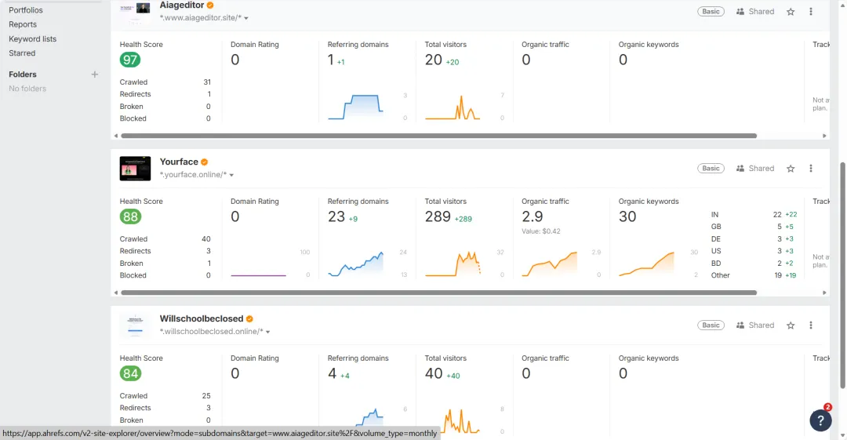The height and width of the screenshot is (440, 847).
Task: Click the Aiageditor verified badge
Action: pyautogui.click(x=210, y=5)
